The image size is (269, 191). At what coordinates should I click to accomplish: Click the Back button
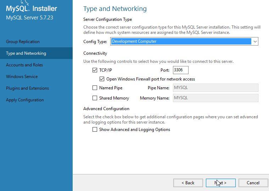coord(188,183)
